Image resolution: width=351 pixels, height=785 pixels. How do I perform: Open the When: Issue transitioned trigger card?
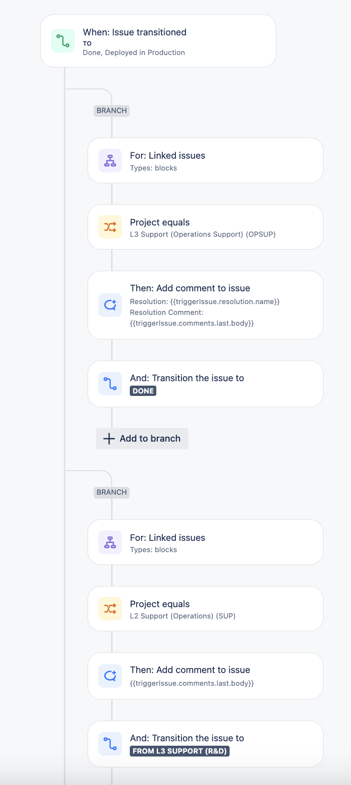point(157,41)
